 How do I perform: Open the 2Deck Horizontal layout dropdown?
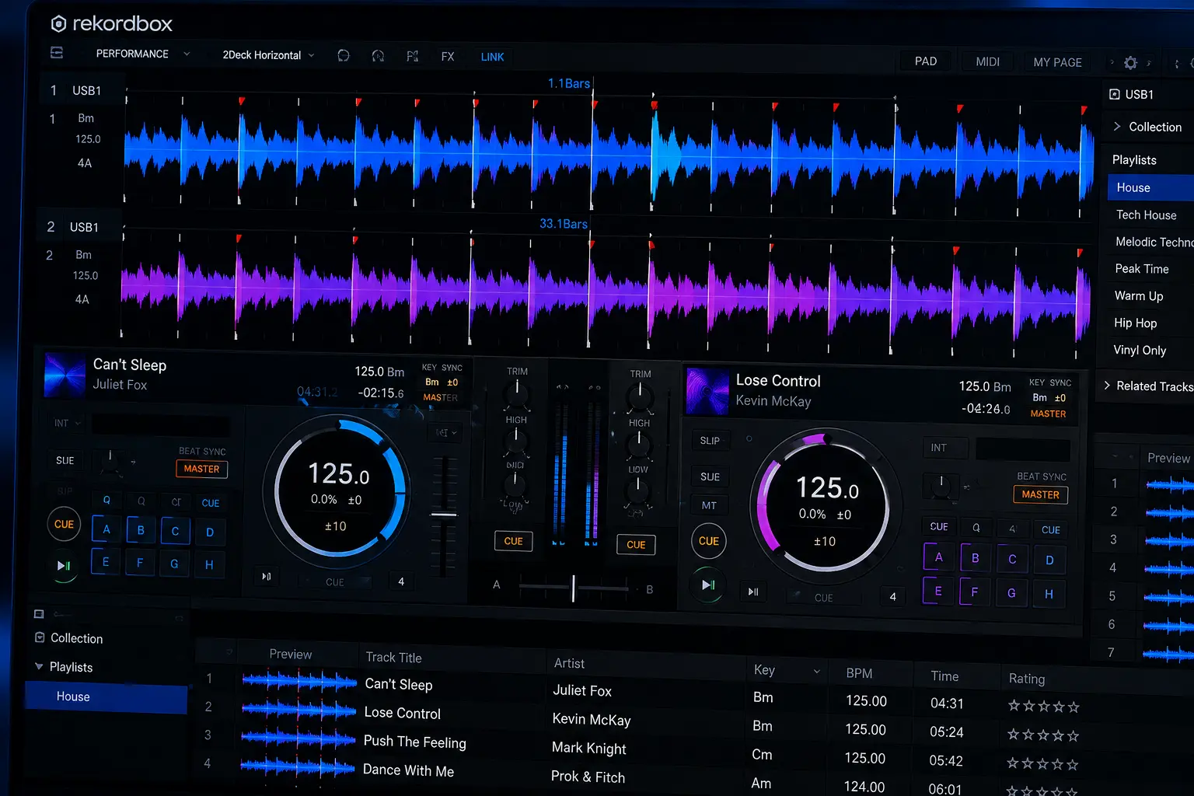coord(268,55)
